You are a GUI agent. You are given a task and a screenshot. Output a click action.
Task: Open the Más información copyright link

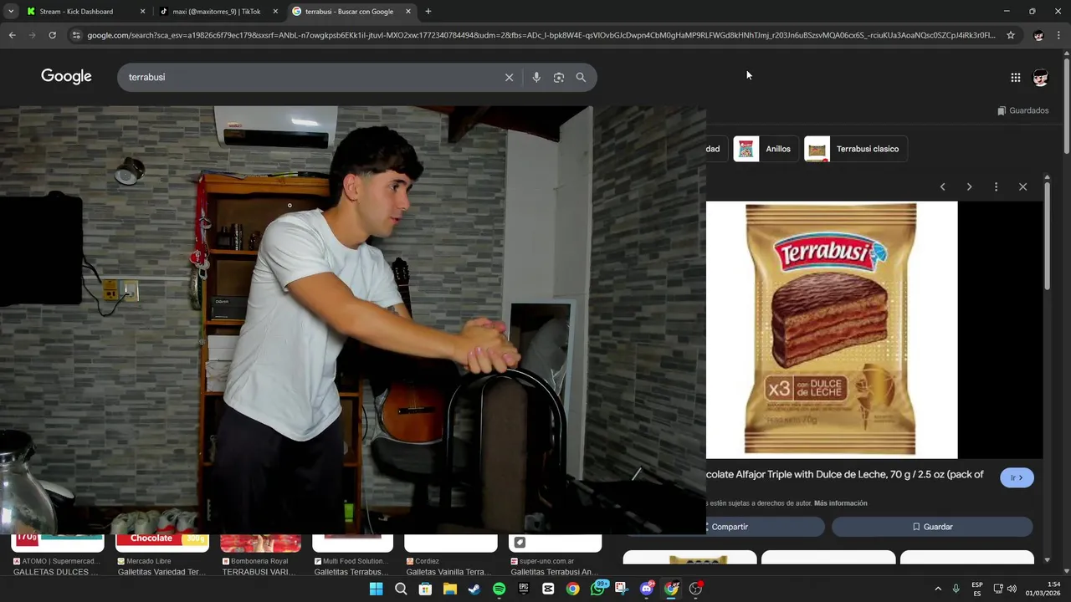tap(840, 503)
